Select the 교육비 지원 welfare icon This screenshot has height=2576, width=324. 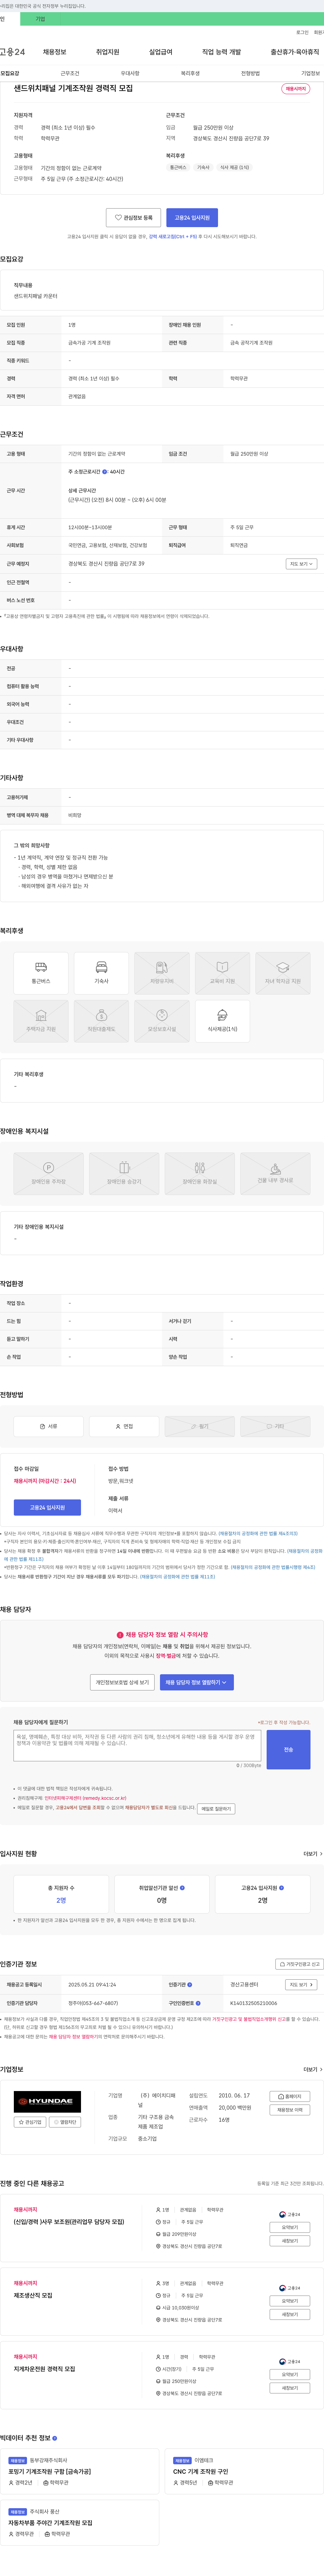coord(222,973)
